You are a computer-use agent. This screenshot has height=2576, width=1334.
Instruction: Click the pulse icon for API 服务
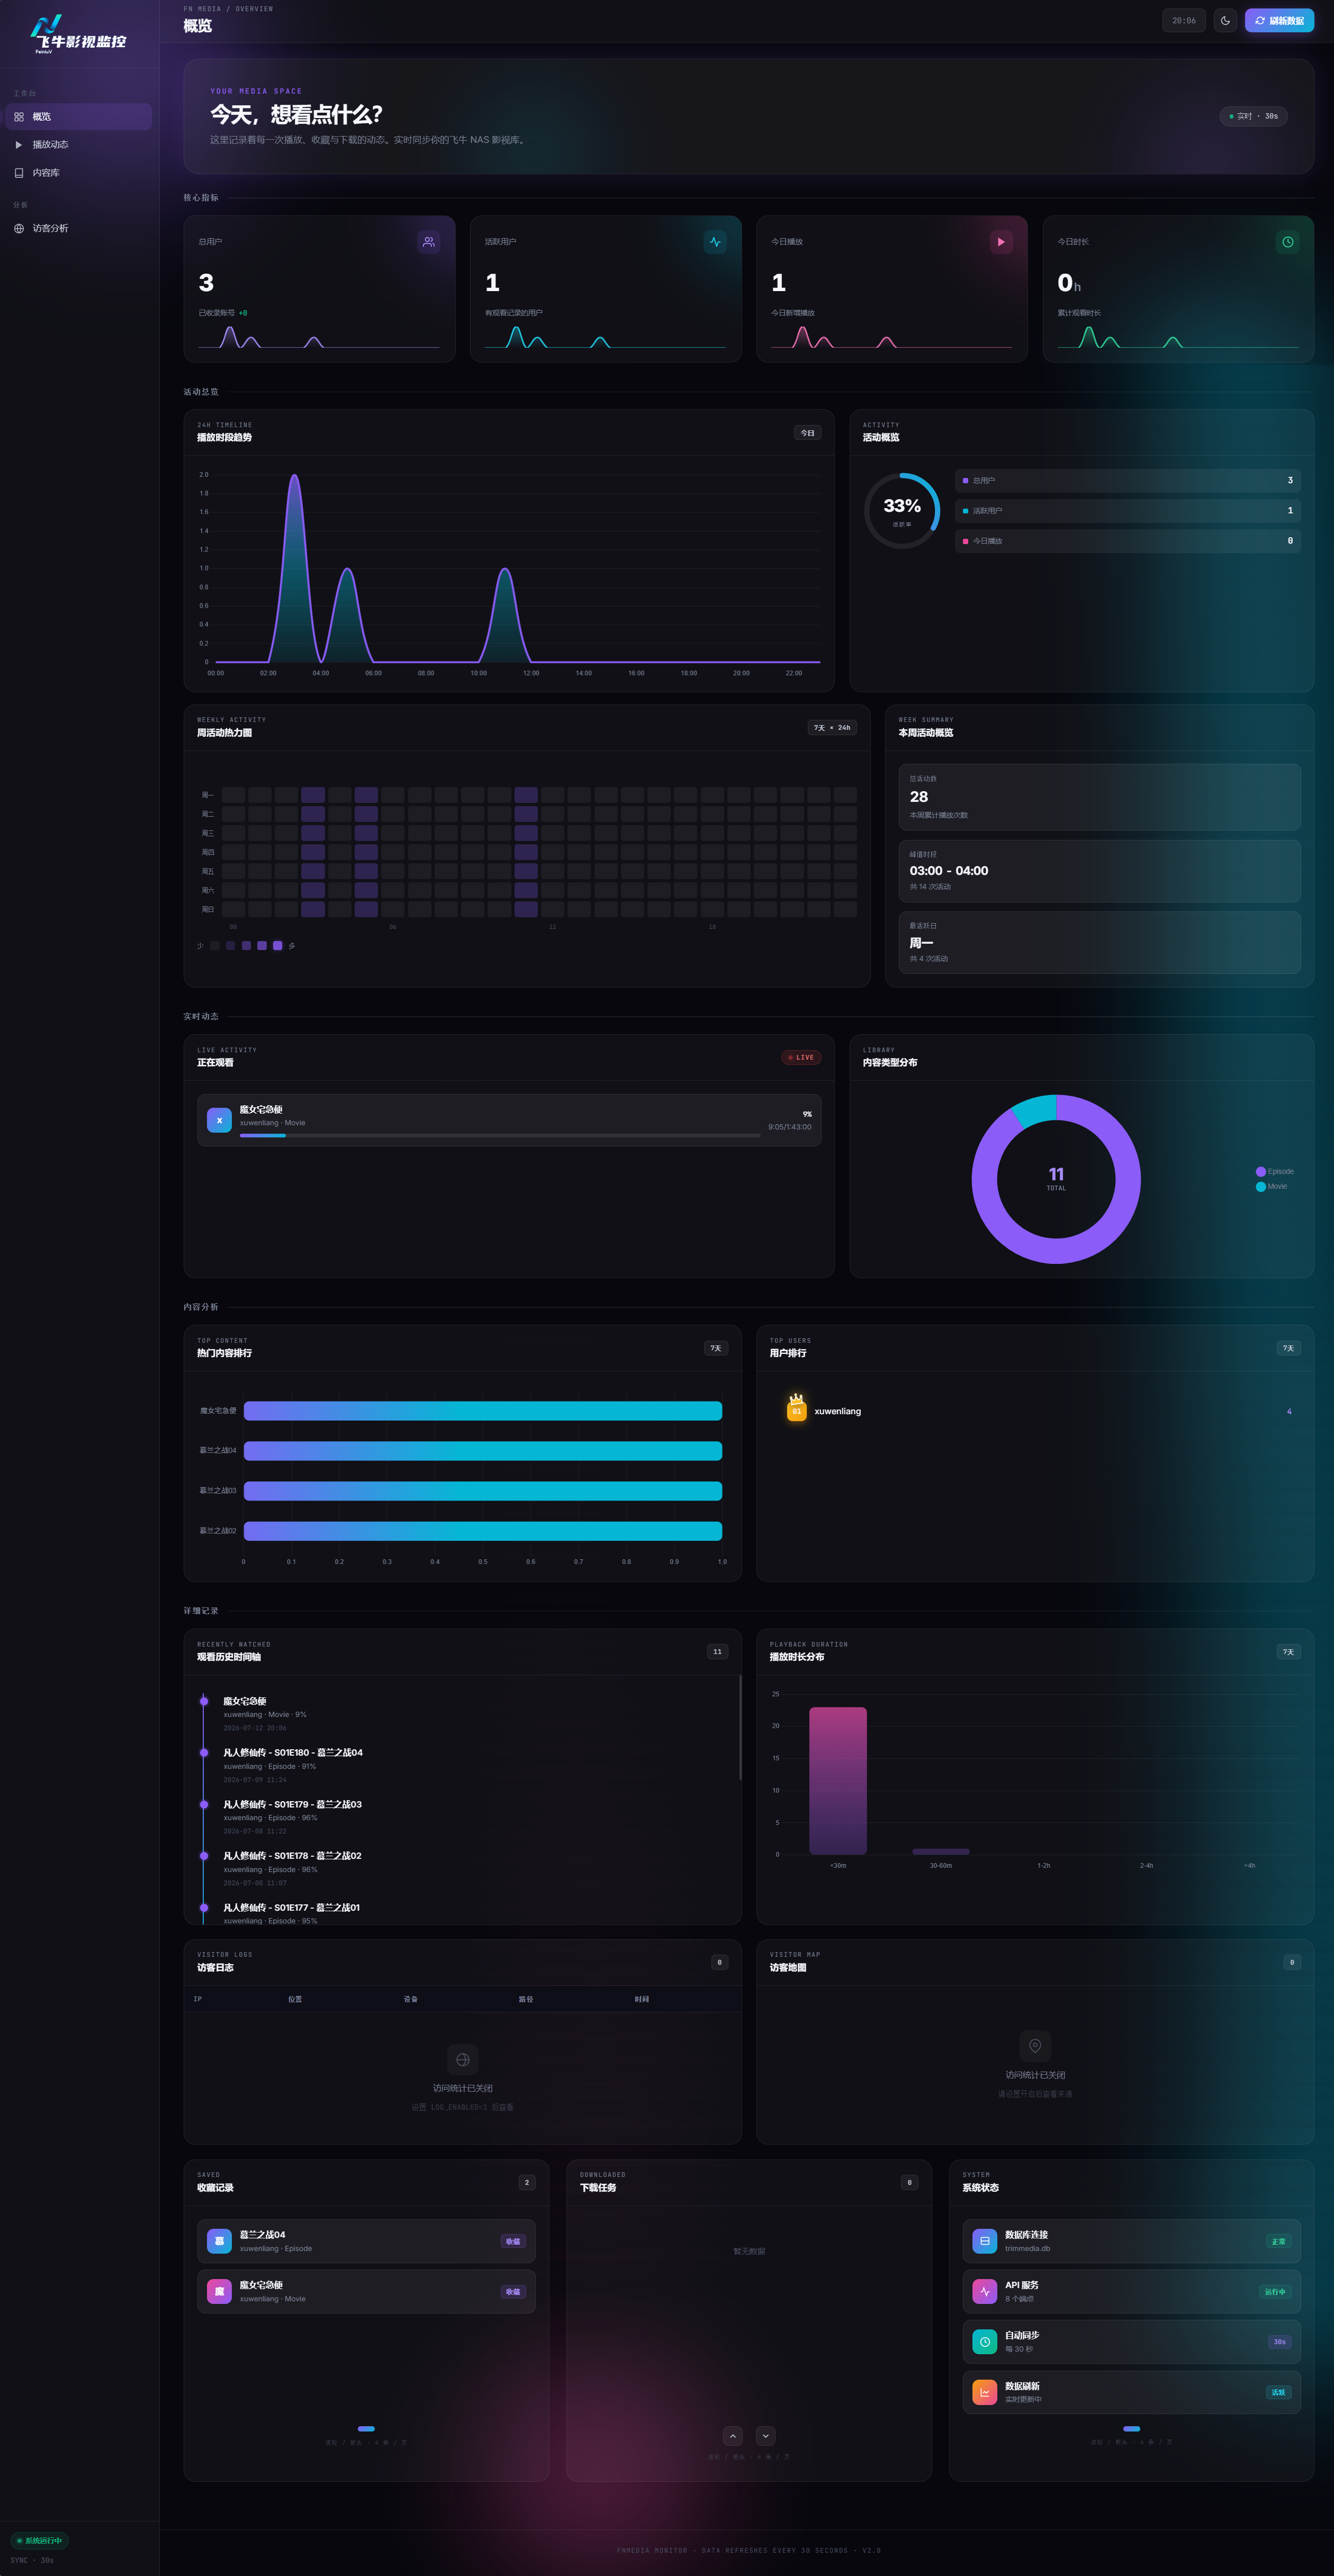pos(985,2291)
